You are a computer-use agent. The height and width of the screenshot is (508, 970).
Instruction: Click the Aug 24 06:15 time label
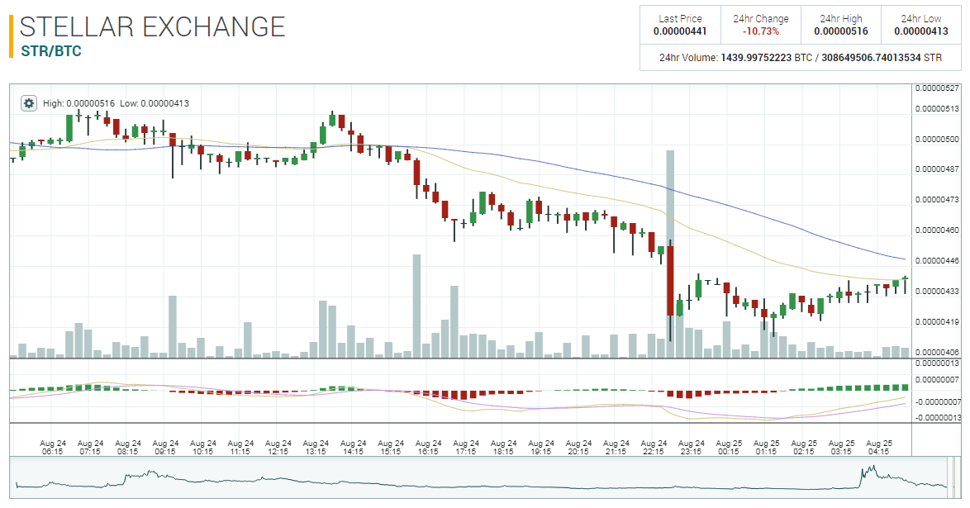click(x=53, y=448)
